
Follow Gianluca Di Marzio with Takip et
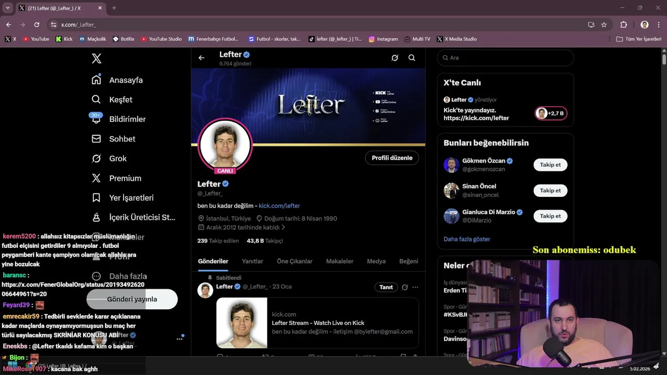click(x=550, y=216)
